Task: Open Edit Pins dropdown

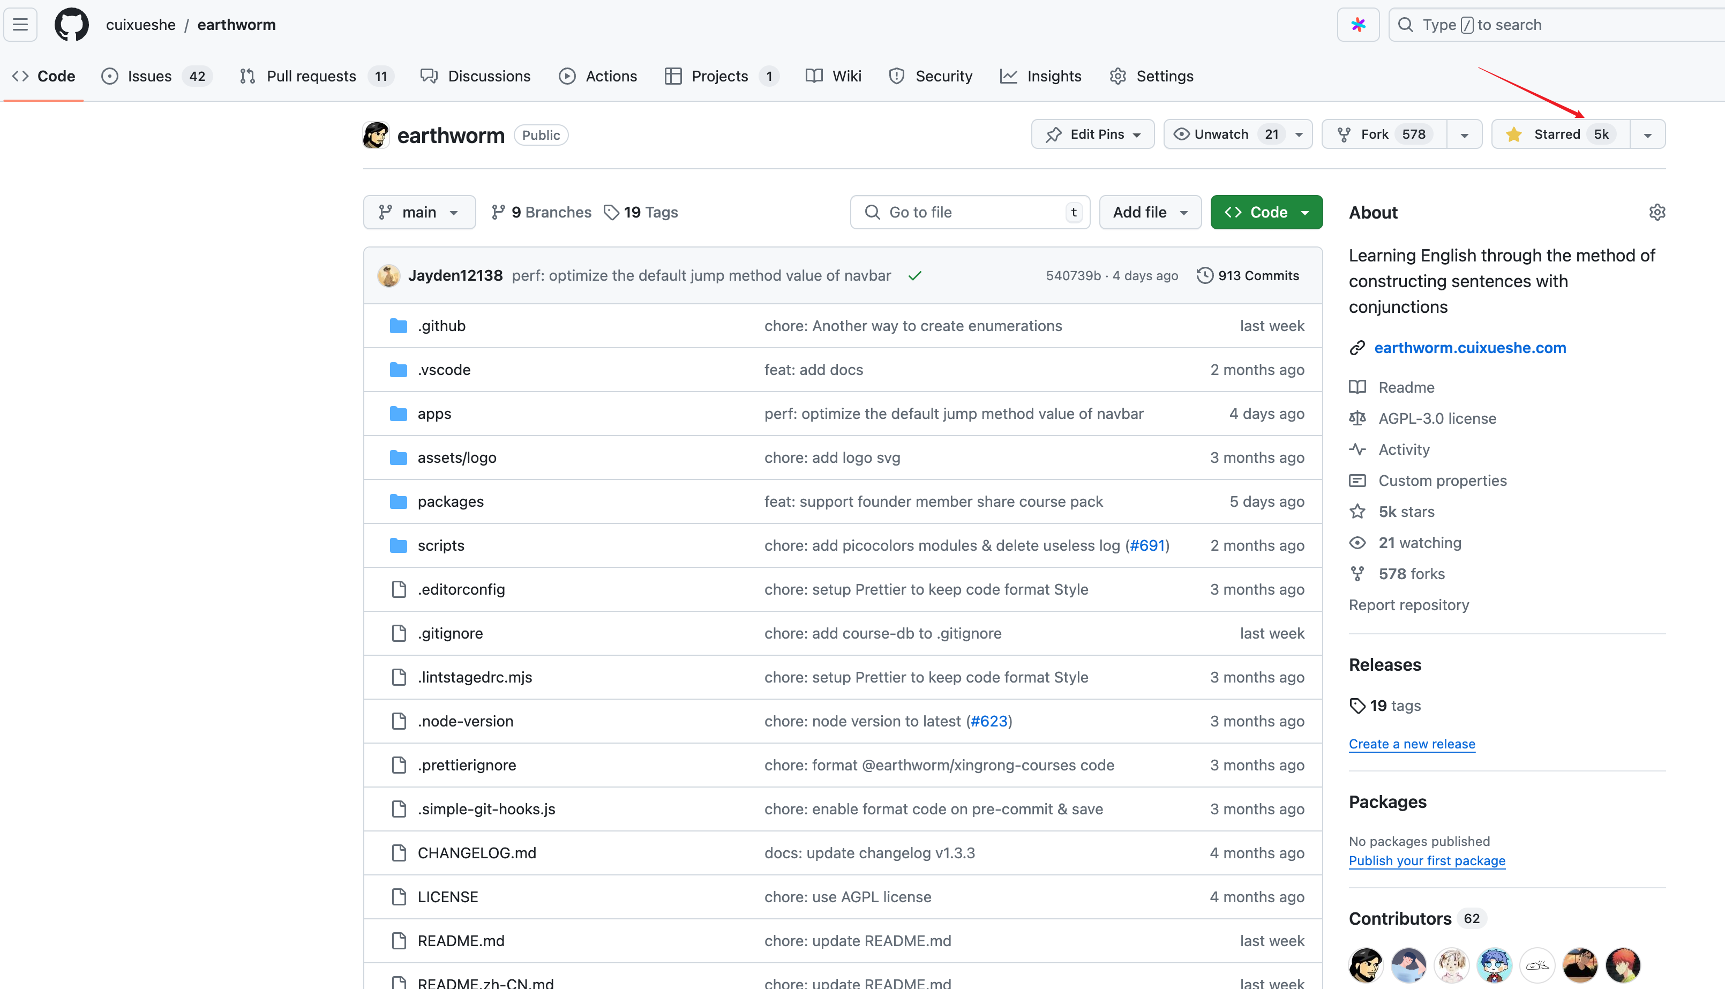Action: pyautogui.click(x=1092, y=134)
